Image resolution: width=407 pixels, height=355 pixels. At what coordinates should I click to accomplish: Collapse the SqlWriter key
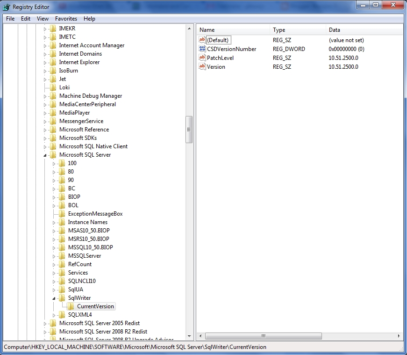pyautogui.click(x=54, y=298)
